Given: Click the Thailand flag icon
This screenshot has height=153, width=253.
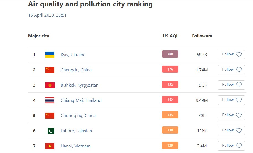Looking at the screenshot, I should click(x=50, y=100).
